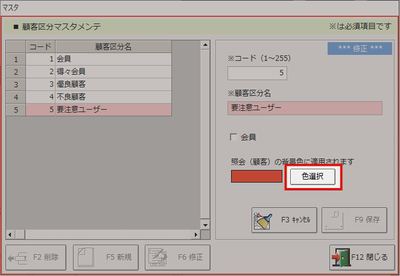Click the broom icon on cancel button
The width and height of the screenshot is (400, 276).
click(x=263, y=221)
